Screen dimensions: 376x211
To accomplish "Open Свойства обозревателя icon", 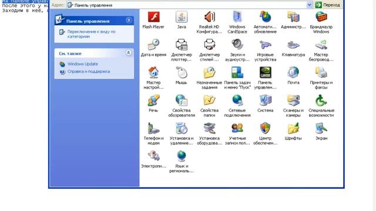I will [182, 100].
